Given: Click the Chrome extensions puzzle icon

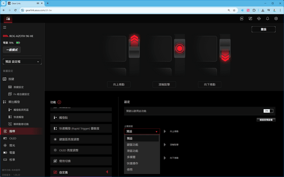Looking at the screenshot, I should pyautogui.click(x=254, y=10).
